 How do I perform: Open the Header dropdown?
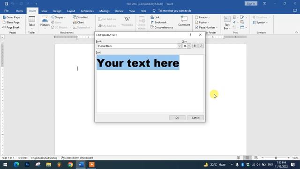(x=202, y=17)
